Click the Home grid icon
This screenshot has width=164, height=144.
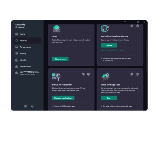(17, 34)
